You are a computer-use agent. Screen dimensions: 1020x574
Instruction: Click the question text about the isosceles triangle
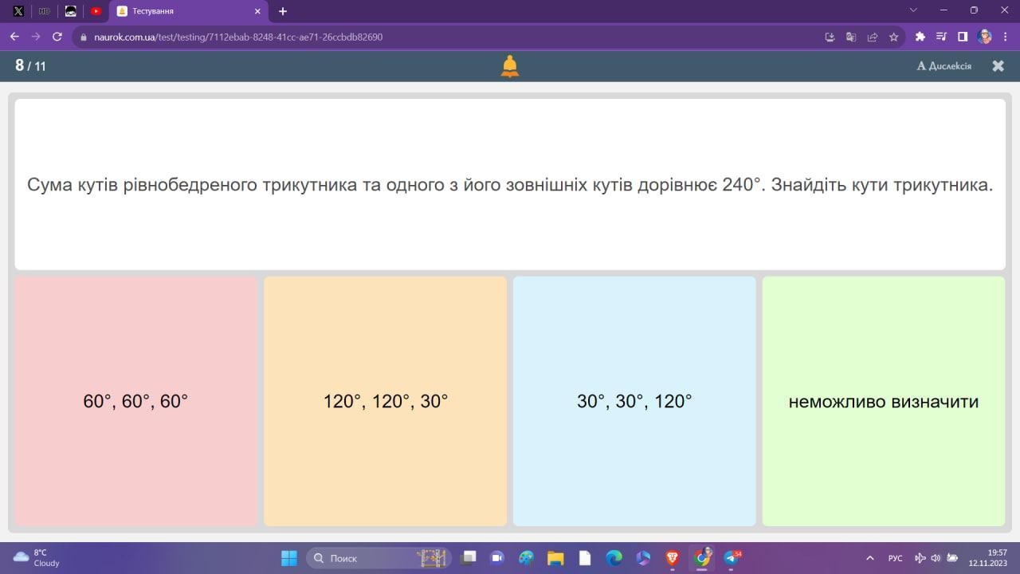510,185
